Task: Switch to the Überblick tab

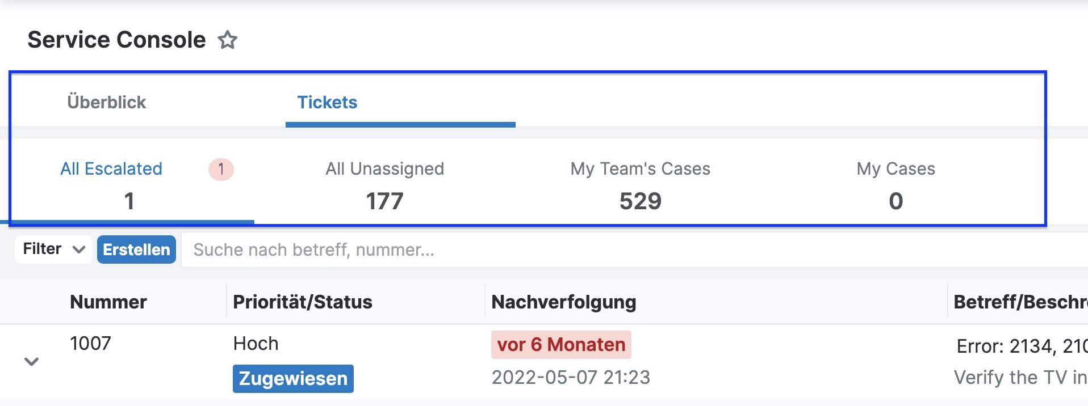Action: [x=106, y=102]
